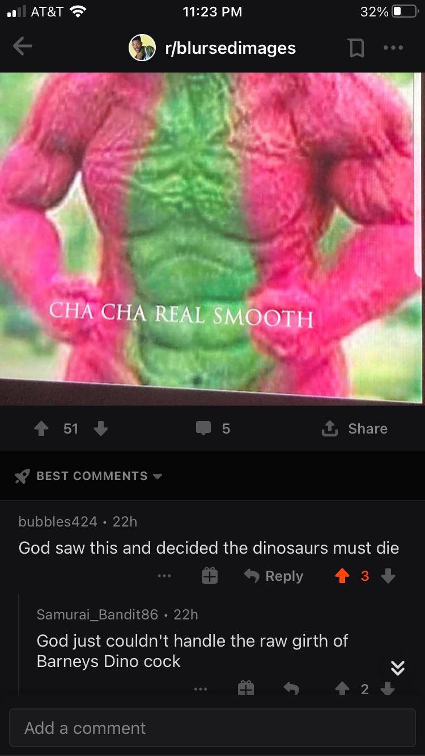
Task: Upvote the post with 51 points
Action: (x=41, y=428)
